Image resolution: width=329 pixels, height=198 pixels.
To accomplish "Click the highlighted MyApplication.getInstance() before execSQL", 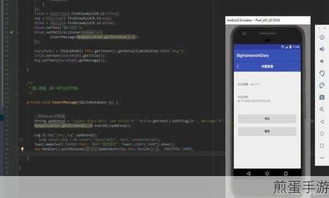I will click(x=64, y=126).
